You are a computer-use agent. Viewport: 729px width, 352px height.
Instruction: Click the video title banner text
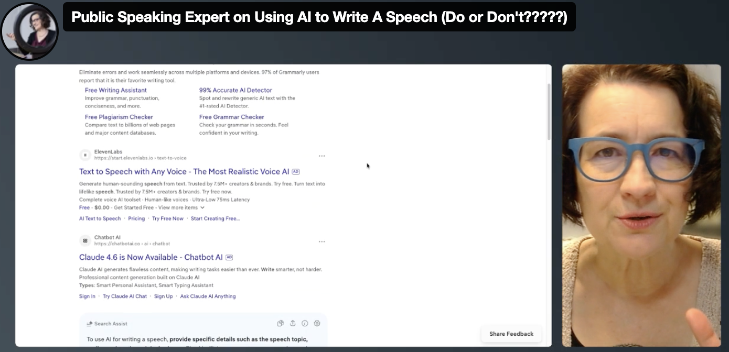[x=319, y=17]
